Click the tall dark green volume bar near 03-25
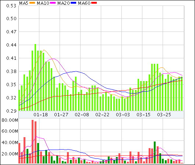195x165 pixels. (x=155, y=153)
